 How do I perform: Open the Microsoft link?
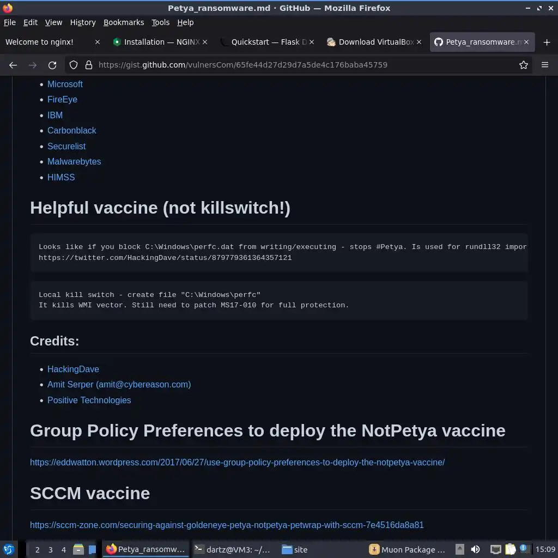65,84
